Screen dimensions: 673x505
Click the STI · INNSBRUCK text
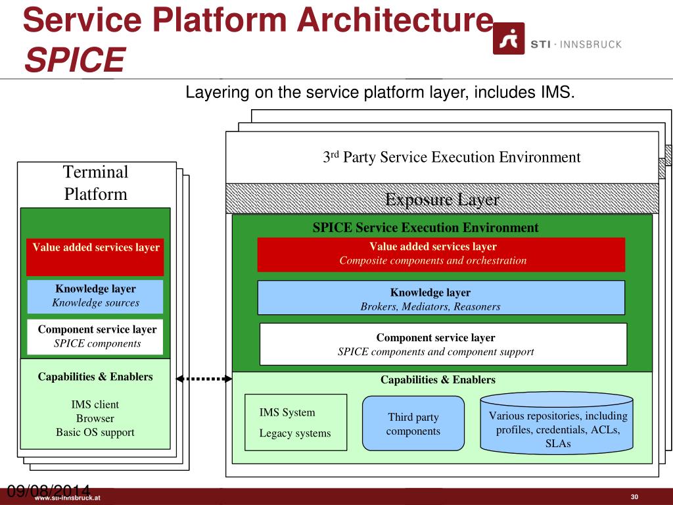pyautogui.click(x=576, y=44)
